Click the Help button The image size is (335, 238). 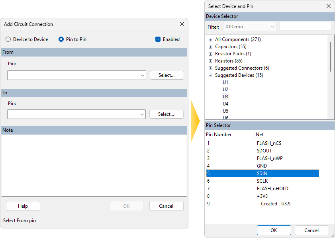(23, 206)
